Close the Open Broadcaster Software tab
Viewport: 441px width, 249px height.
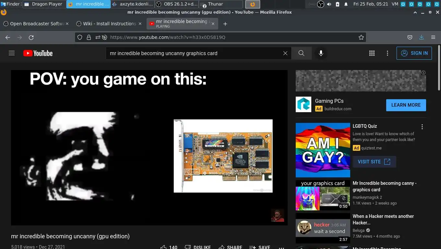coord(67,24)
